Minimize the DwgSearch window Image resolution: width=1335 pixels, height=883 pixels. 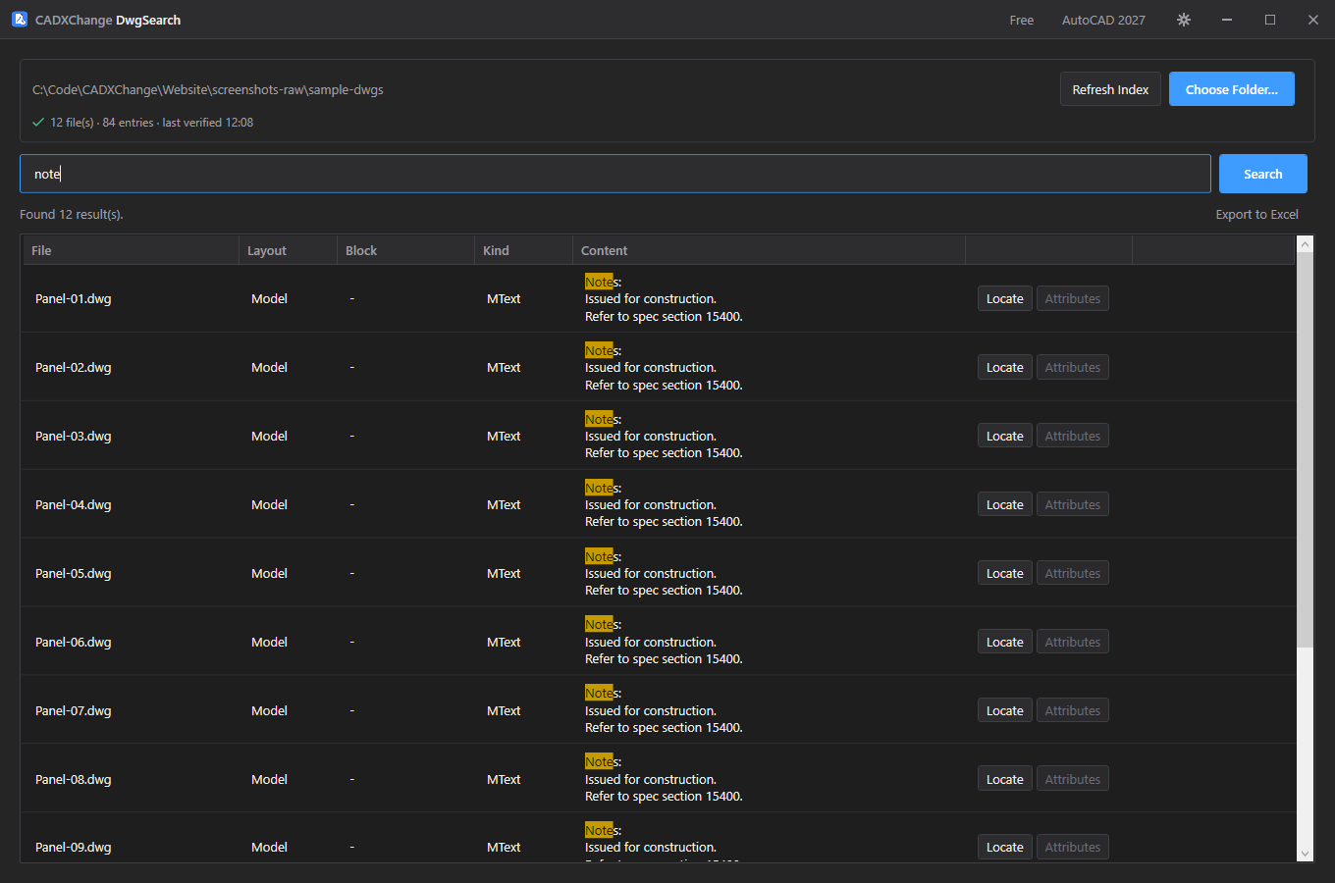1227,20
